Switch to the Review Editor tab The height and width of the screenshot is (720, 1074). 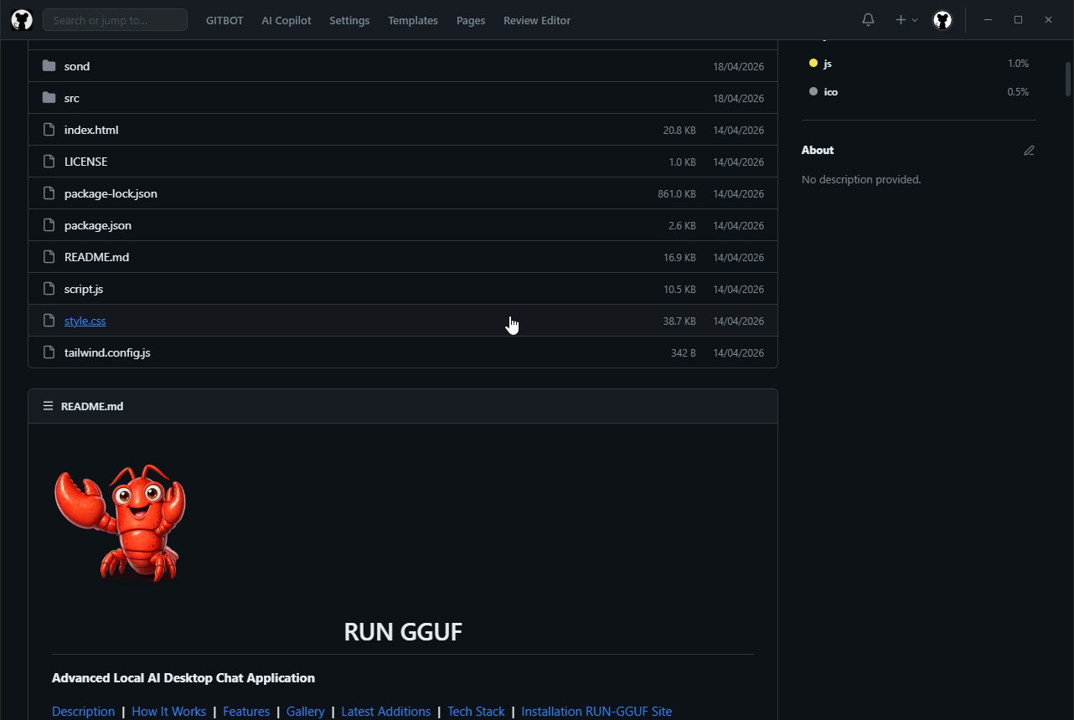tap(536, 20)
